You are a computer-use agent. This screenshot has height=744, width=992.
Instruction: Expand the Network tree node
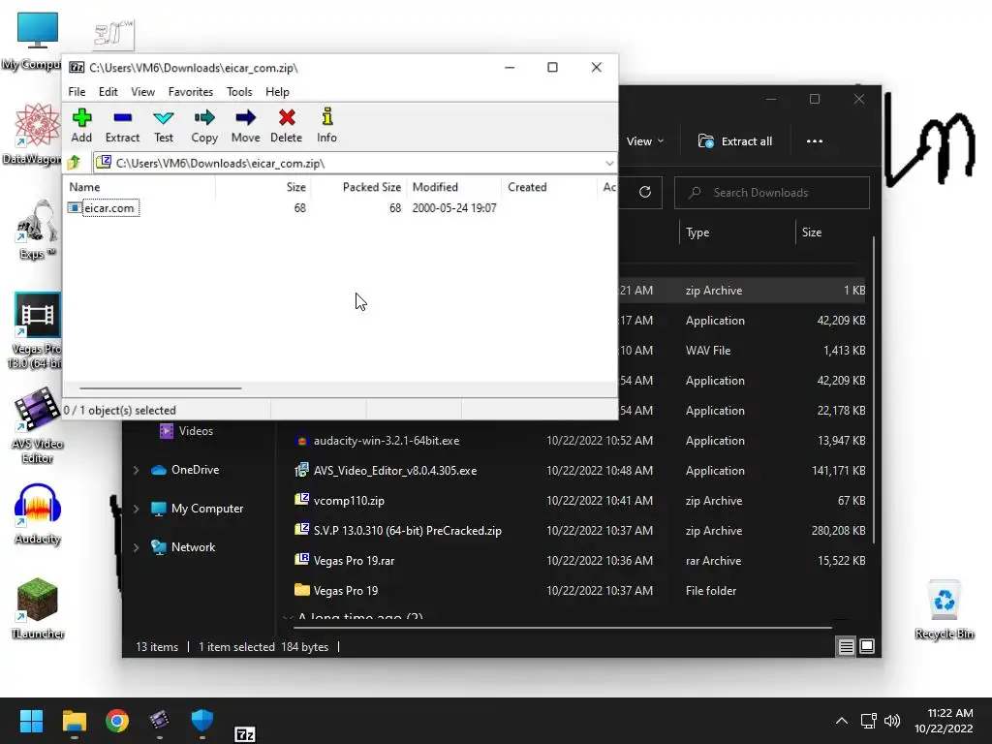pos(136,547)
